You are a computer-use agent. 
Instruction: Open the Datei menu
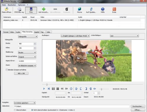point(4,5)
